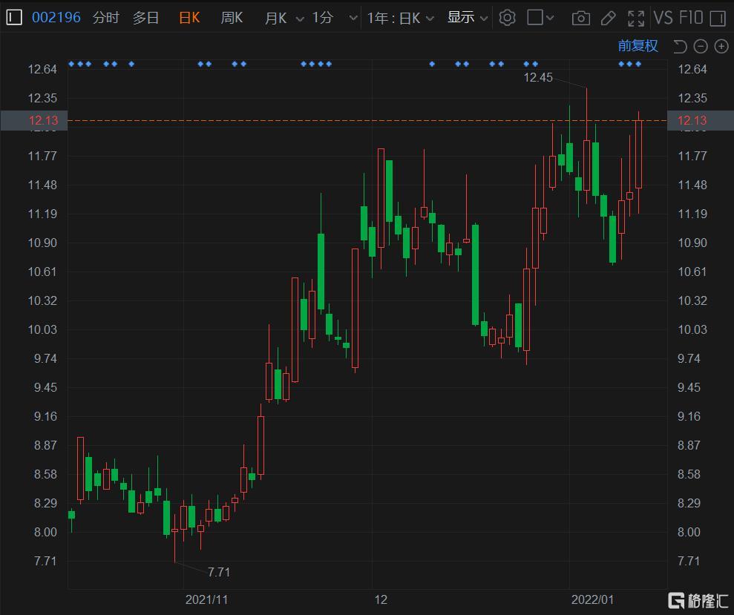This screenshot has width=734, height=615.
Task: Zoom out chart with minus icon
Action: point(701,46)
